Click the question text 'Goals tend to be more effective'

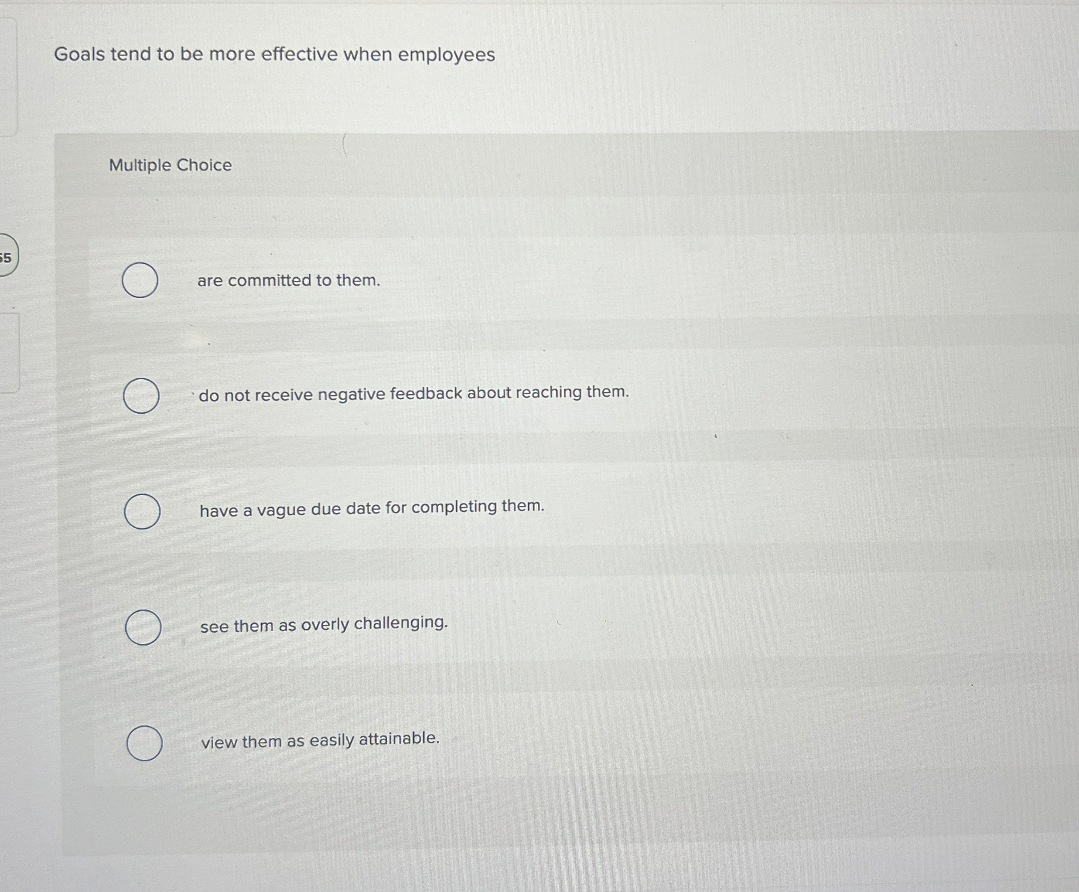275,55
